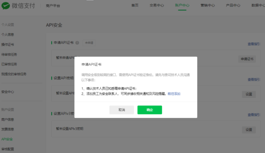Open the 营销中心 tab

(208, 5)
